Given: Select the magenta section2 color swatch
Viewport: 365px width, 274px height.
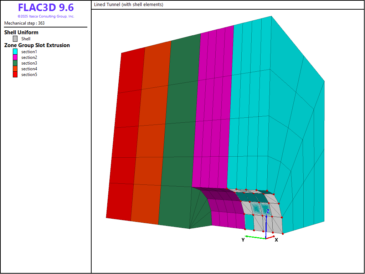Looking at the screenshot, I should (15, 57).
